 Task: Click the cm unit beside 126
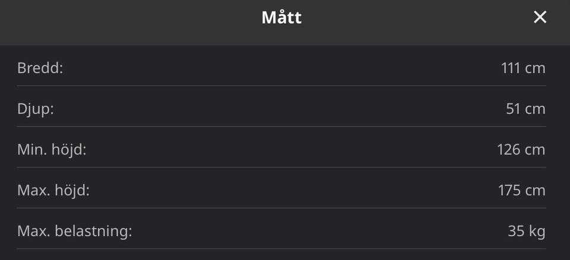[535, 150]
